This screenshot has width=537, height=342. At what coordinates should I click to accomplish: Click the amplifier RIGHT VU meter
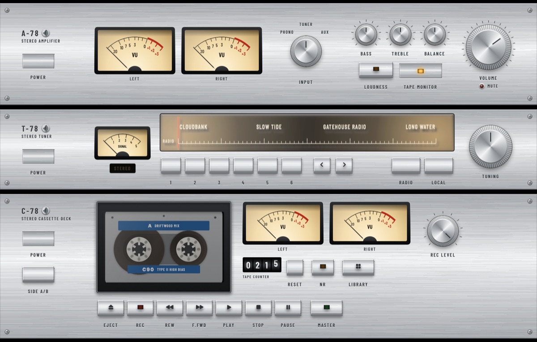(x=222, y=51)
